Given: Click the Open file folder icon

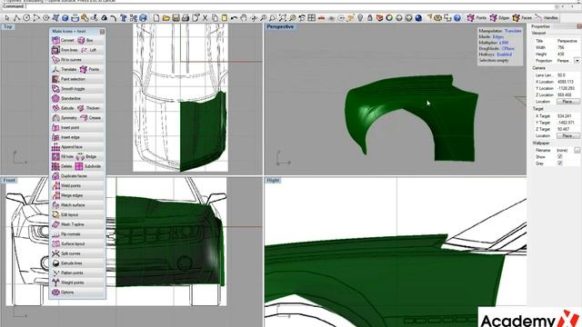Looking at the screenshot, I should click(x=166, y=18).
